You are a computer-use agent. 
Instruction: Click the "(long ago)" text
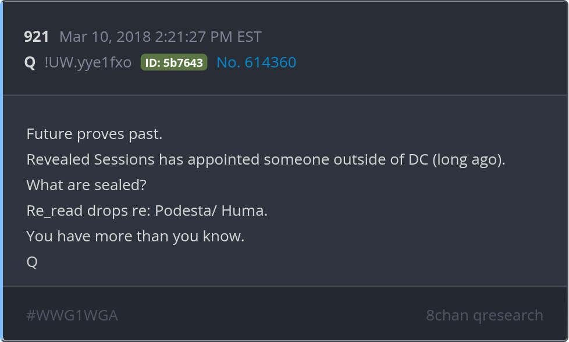pyautogui.click(x=468, y=160)
